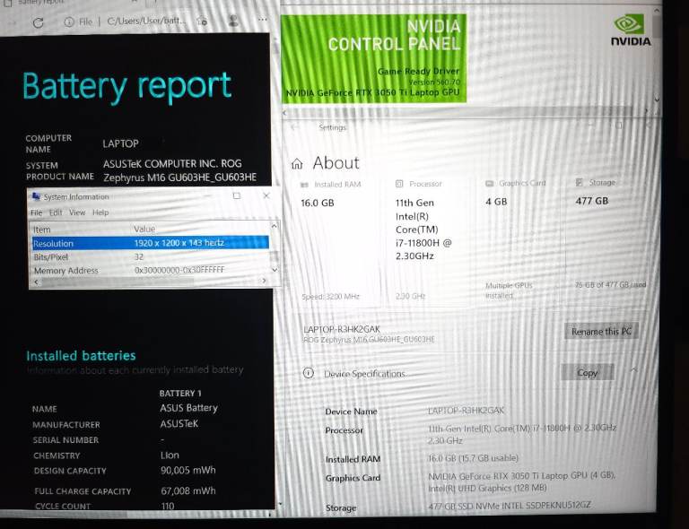Click the NVIDIA Control Panel green banner
The image size is (689, 529).
point(373,58)
